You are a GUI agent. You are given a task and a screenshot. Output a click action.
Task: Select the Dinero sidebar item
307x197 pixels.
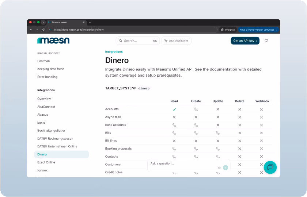[x=61, y=154]
